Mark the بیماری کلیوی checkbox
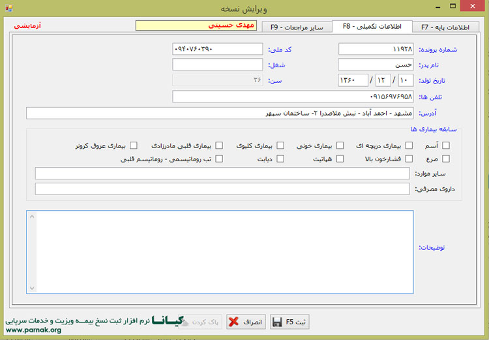Image resolution: width=489 pixels, height=340 pixels. 280,146
